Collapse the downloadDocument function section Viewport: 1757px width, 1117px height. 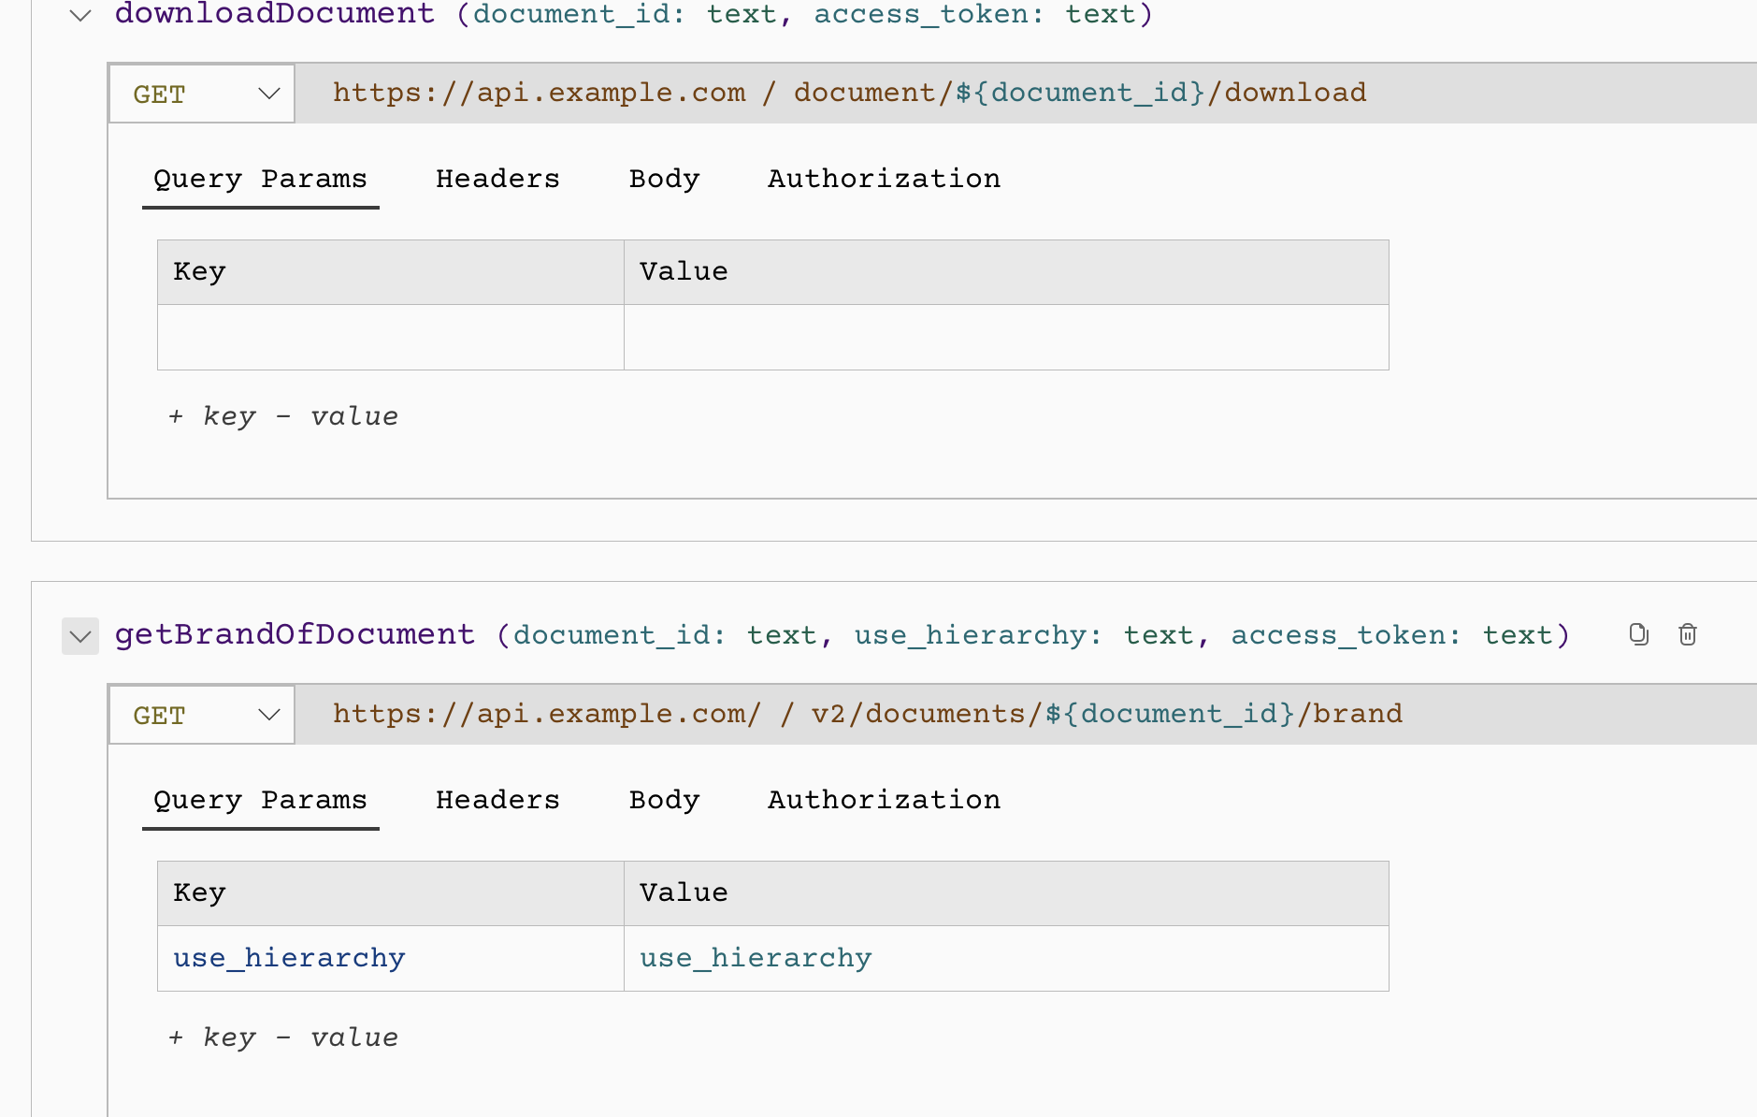(81, 15)
